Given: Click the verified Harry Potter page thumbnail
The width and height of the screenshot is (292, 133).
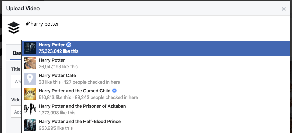Looking at the screenshot, I should (30, 48).
